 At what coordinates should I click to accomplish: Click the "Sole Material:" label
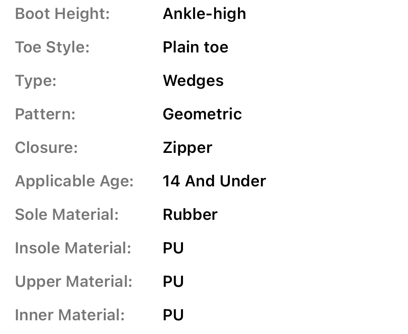67,215
